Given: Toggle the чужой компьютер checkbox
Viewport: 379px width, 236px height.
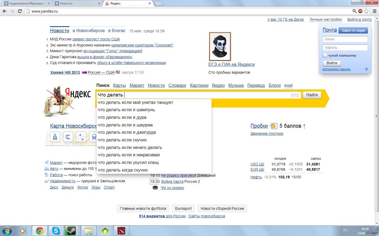Looking at the screenshot, I should point(325,55).
